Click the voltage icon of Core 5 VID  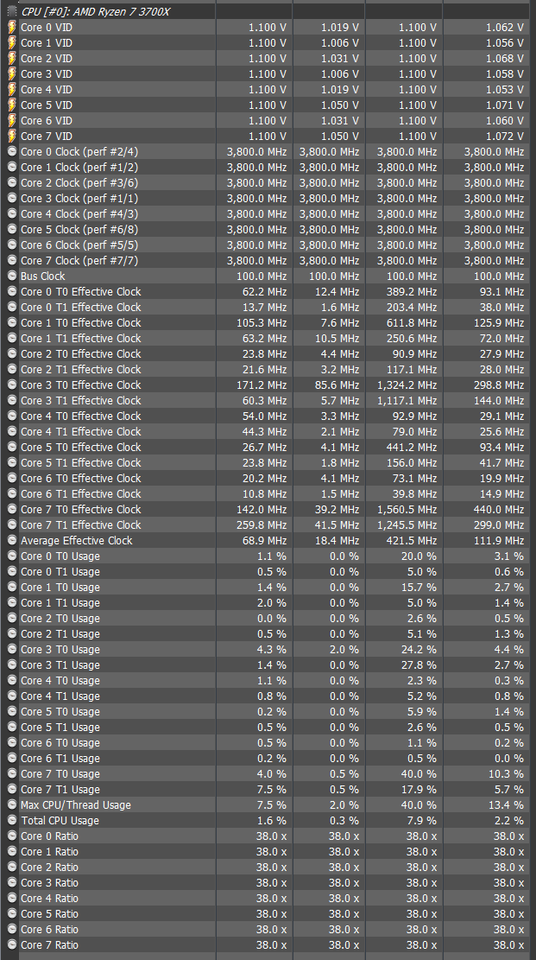pos(11,105)
